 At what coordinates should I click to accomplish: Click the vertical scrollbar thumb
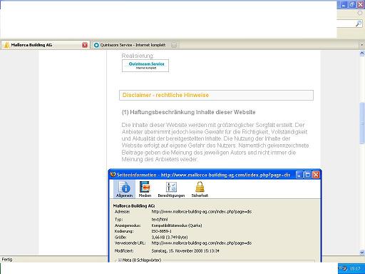(x=362, y=123)
